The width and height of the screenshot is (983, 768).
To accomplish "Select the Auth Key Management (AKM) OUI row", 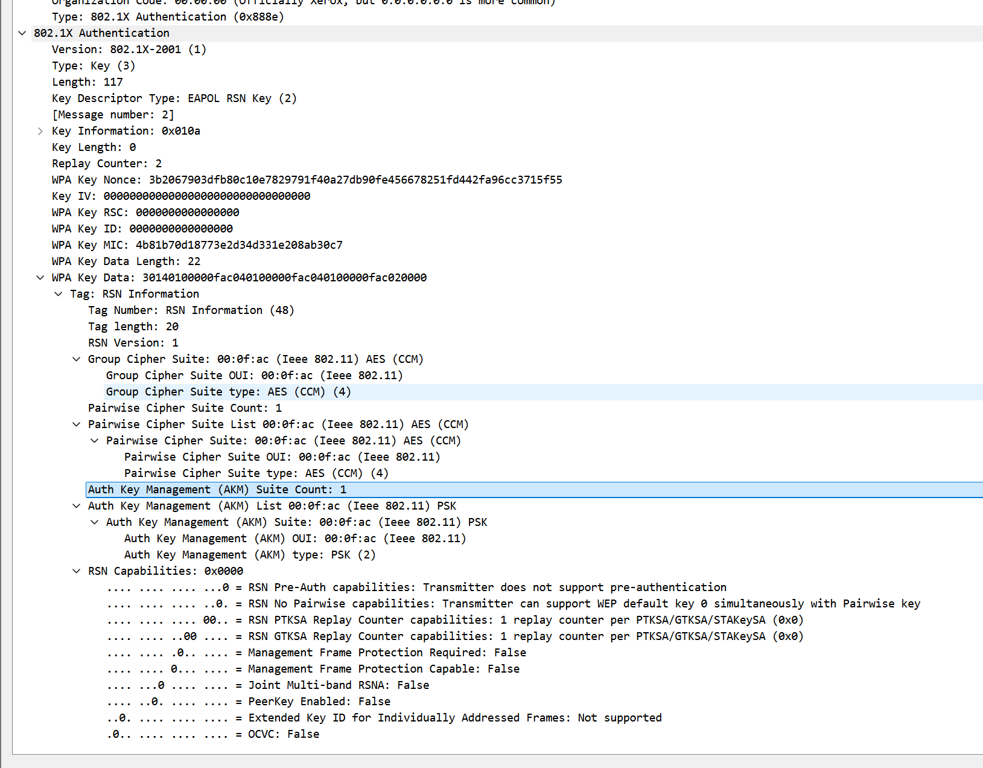I will click(x=295, y=539).
